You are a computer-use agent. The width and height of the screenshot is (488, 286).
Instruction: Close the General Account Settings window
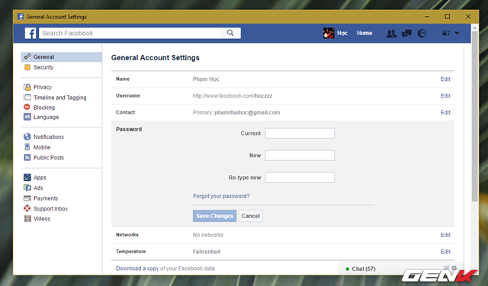[x=467, y=17]
